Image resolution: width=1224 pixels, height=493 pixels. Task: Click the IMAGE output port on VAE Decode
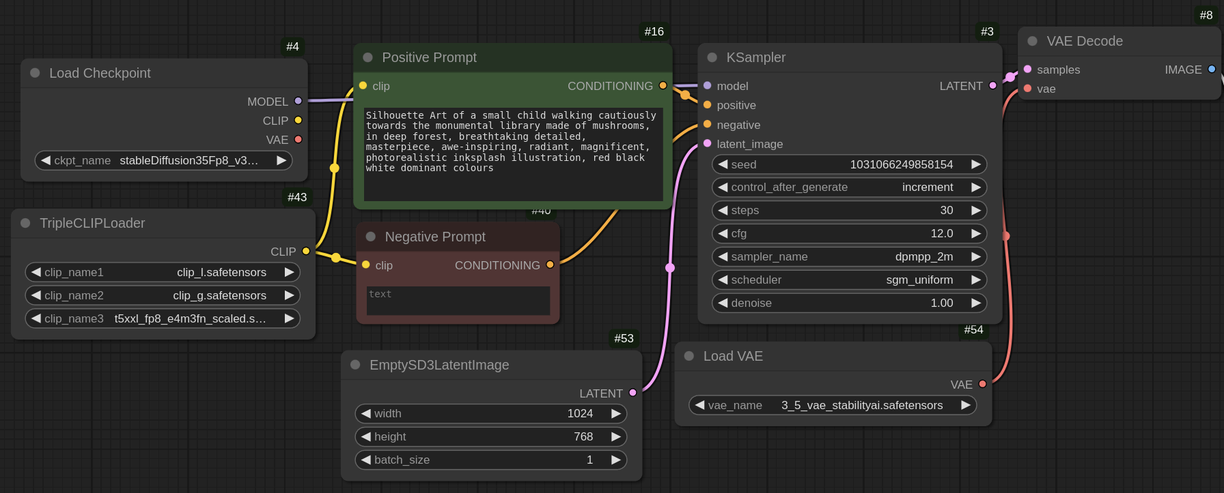click(1212, 70)
